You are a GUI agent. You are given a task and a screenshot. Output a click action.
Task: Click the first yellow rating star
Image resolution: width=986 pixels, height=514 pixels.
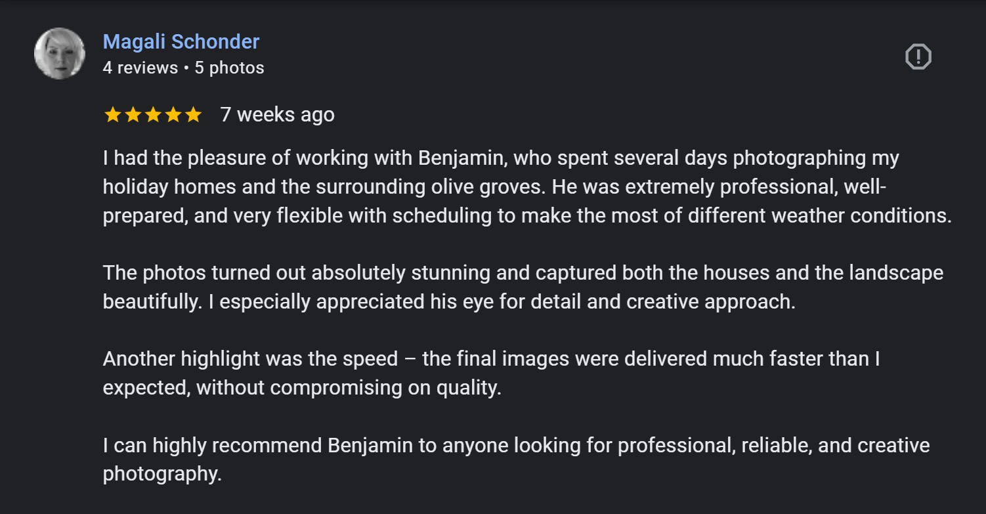tap(112, 115)
